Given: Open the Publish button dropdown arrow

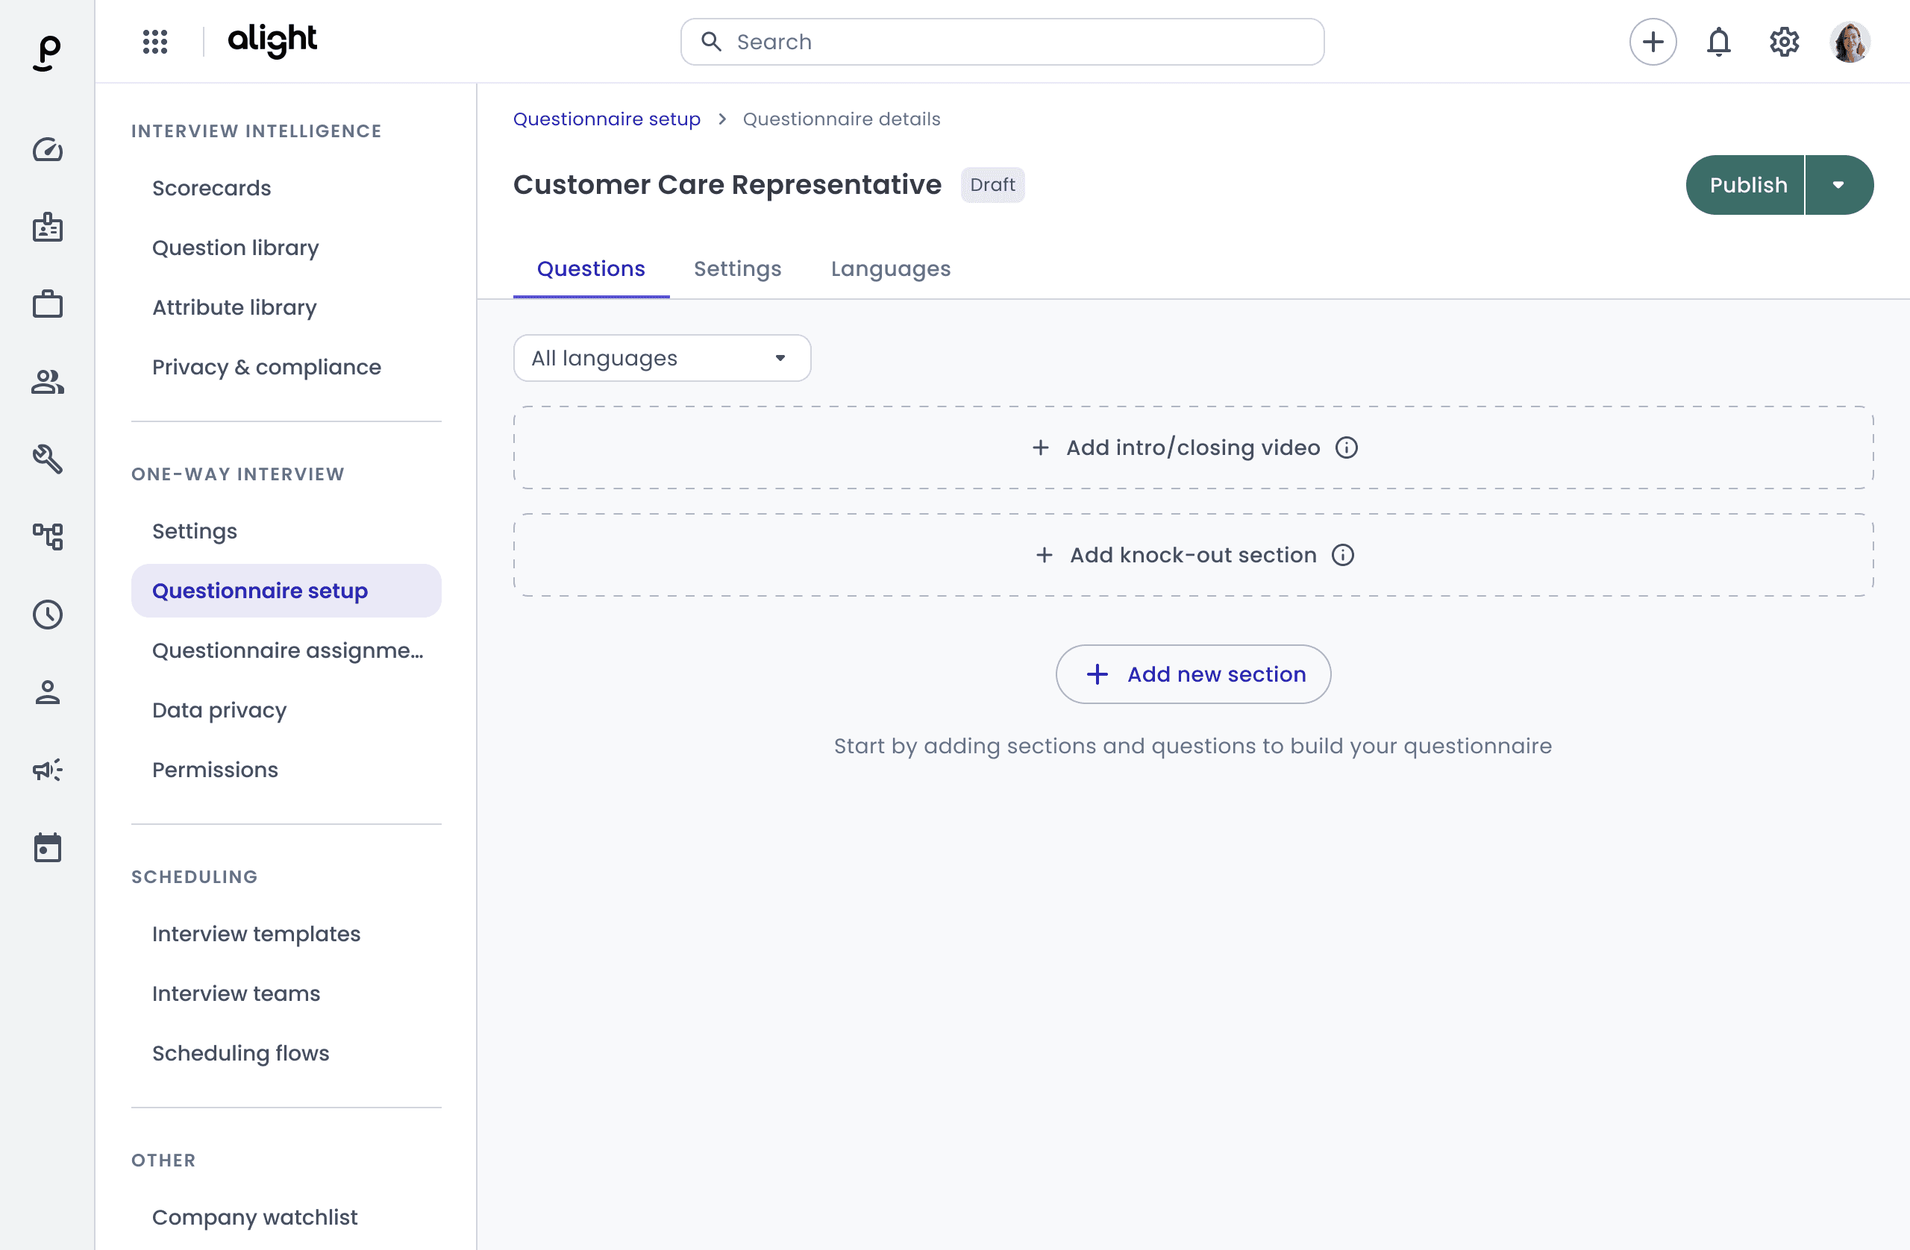Looking at the screenshot, I should tap(1838, 185).
